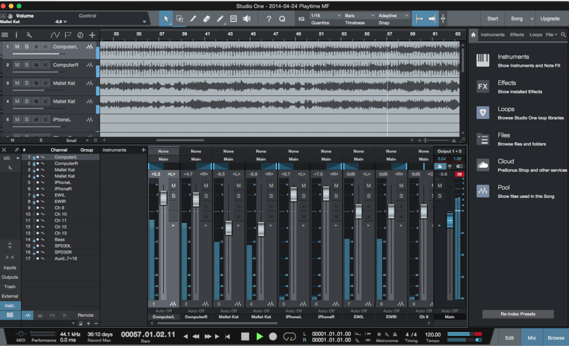Click the browser home icon
Viewport: 569px width, 346px height.
pyautogui.click(x=473, y=35)
